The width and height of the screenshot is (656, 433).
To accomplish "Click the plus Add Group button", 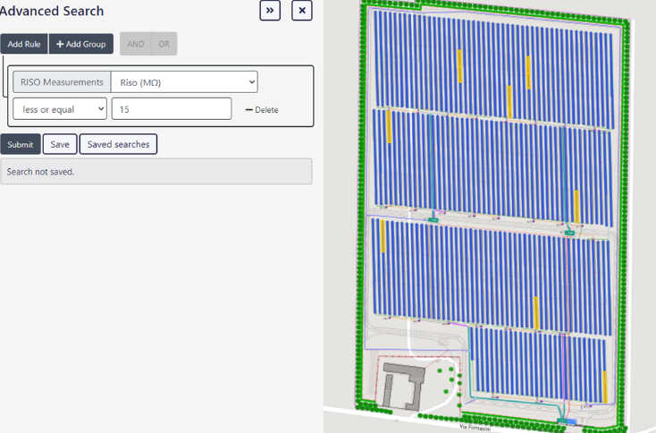I will coord(81,44).
